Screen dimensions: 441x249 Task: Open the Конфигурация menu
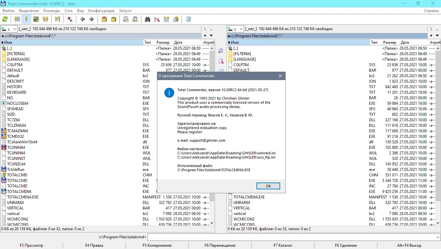pos(101,11)
